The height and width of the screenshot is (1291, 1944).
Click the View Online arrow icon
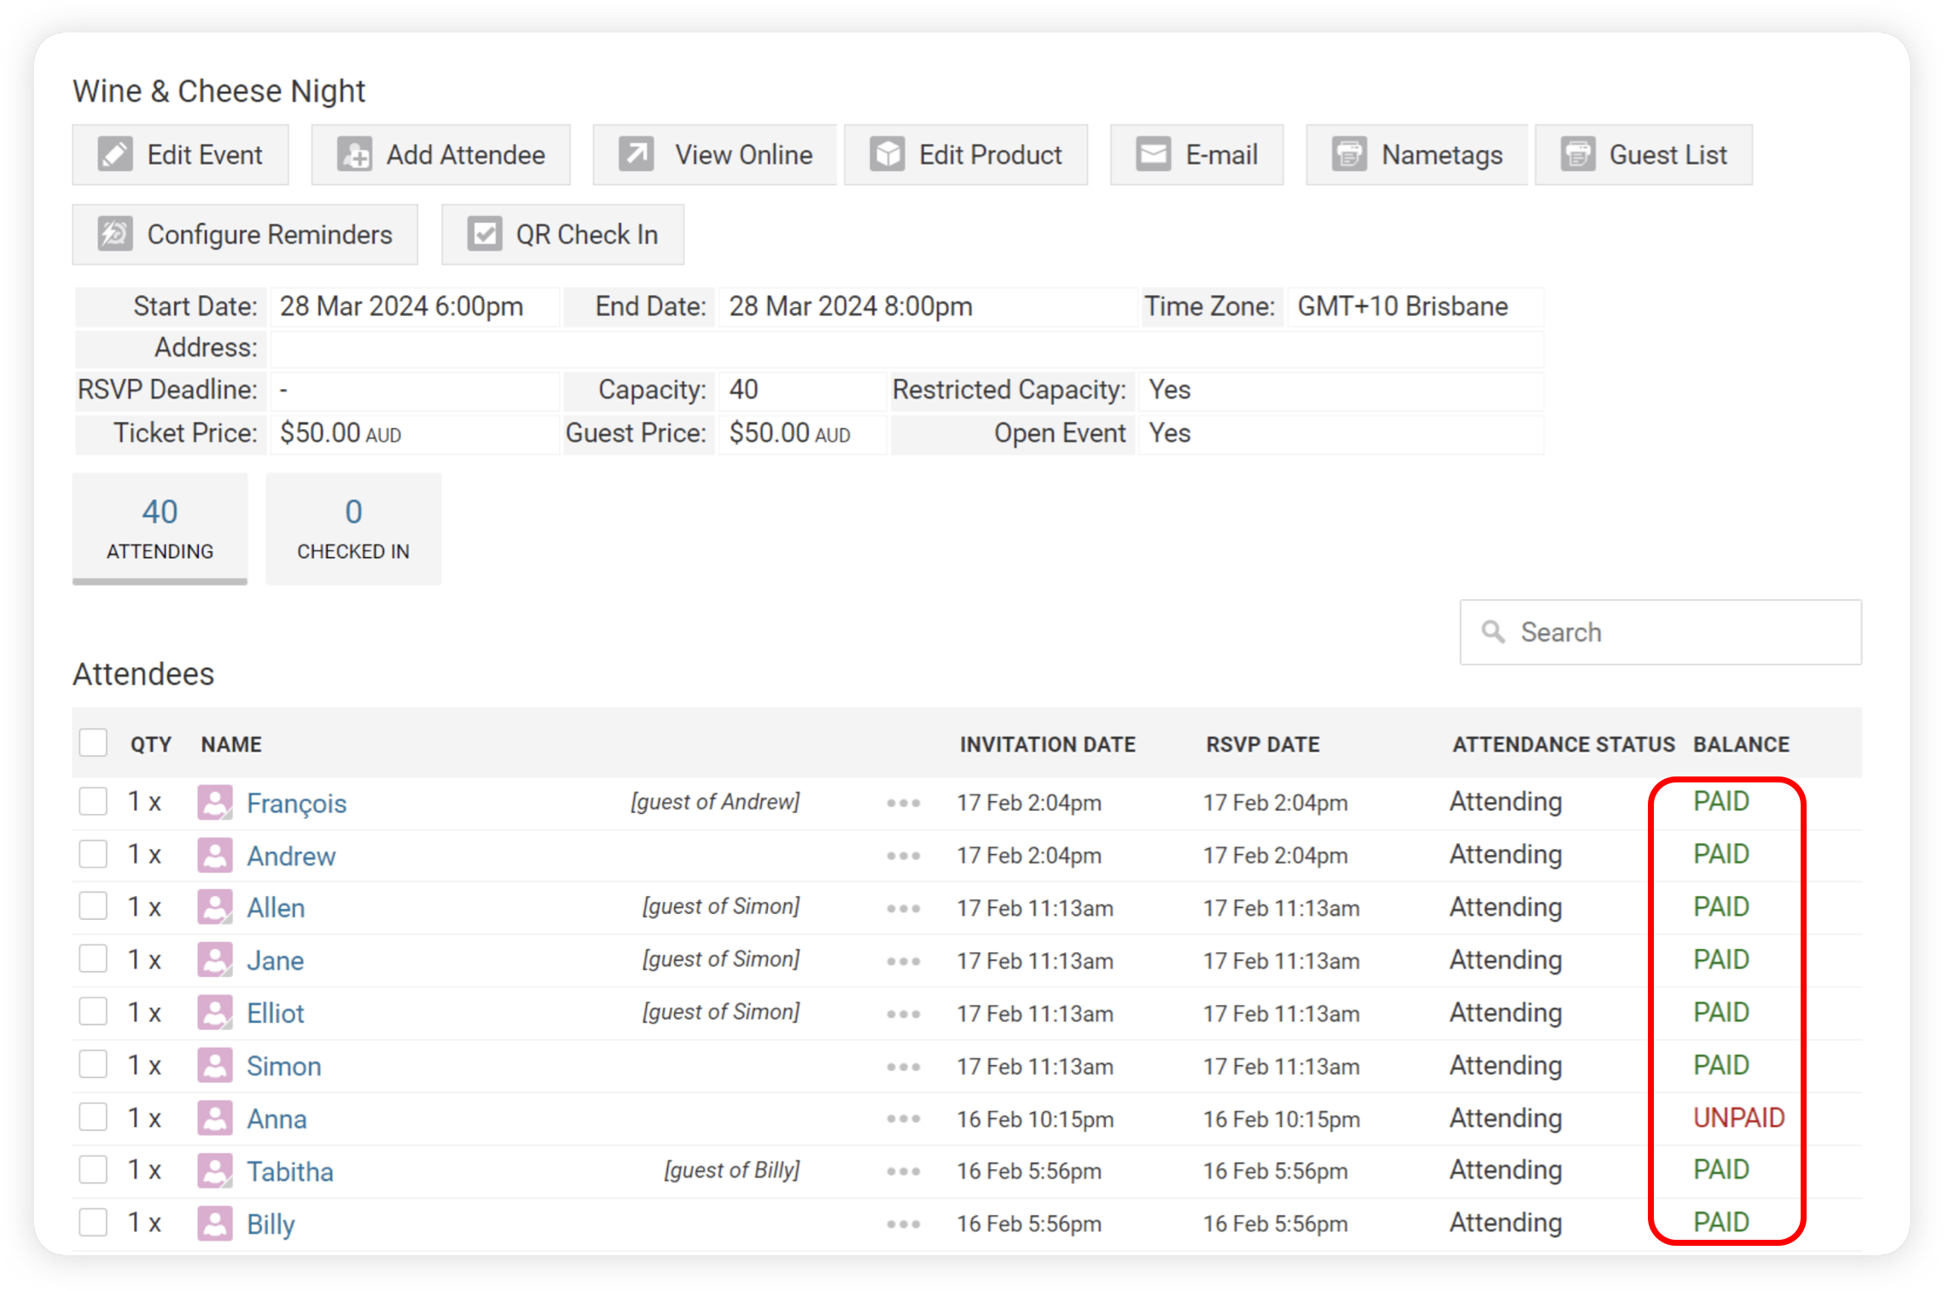coord(636,154)
